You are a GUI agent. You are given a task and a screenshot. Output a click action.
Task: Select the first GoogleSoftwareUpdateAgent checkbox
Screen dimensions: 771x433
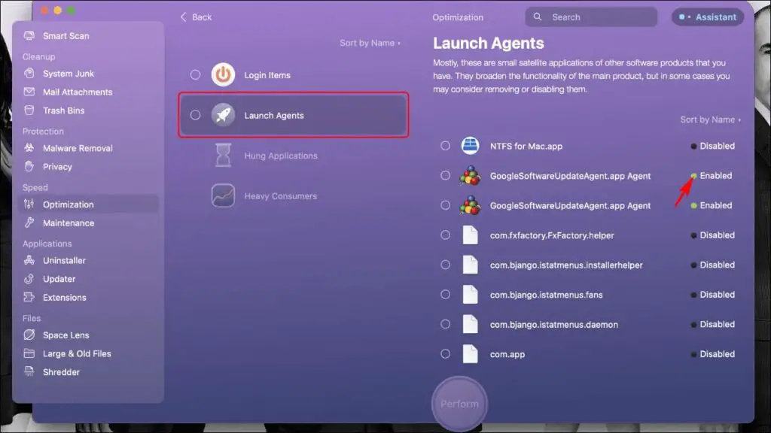445,176
